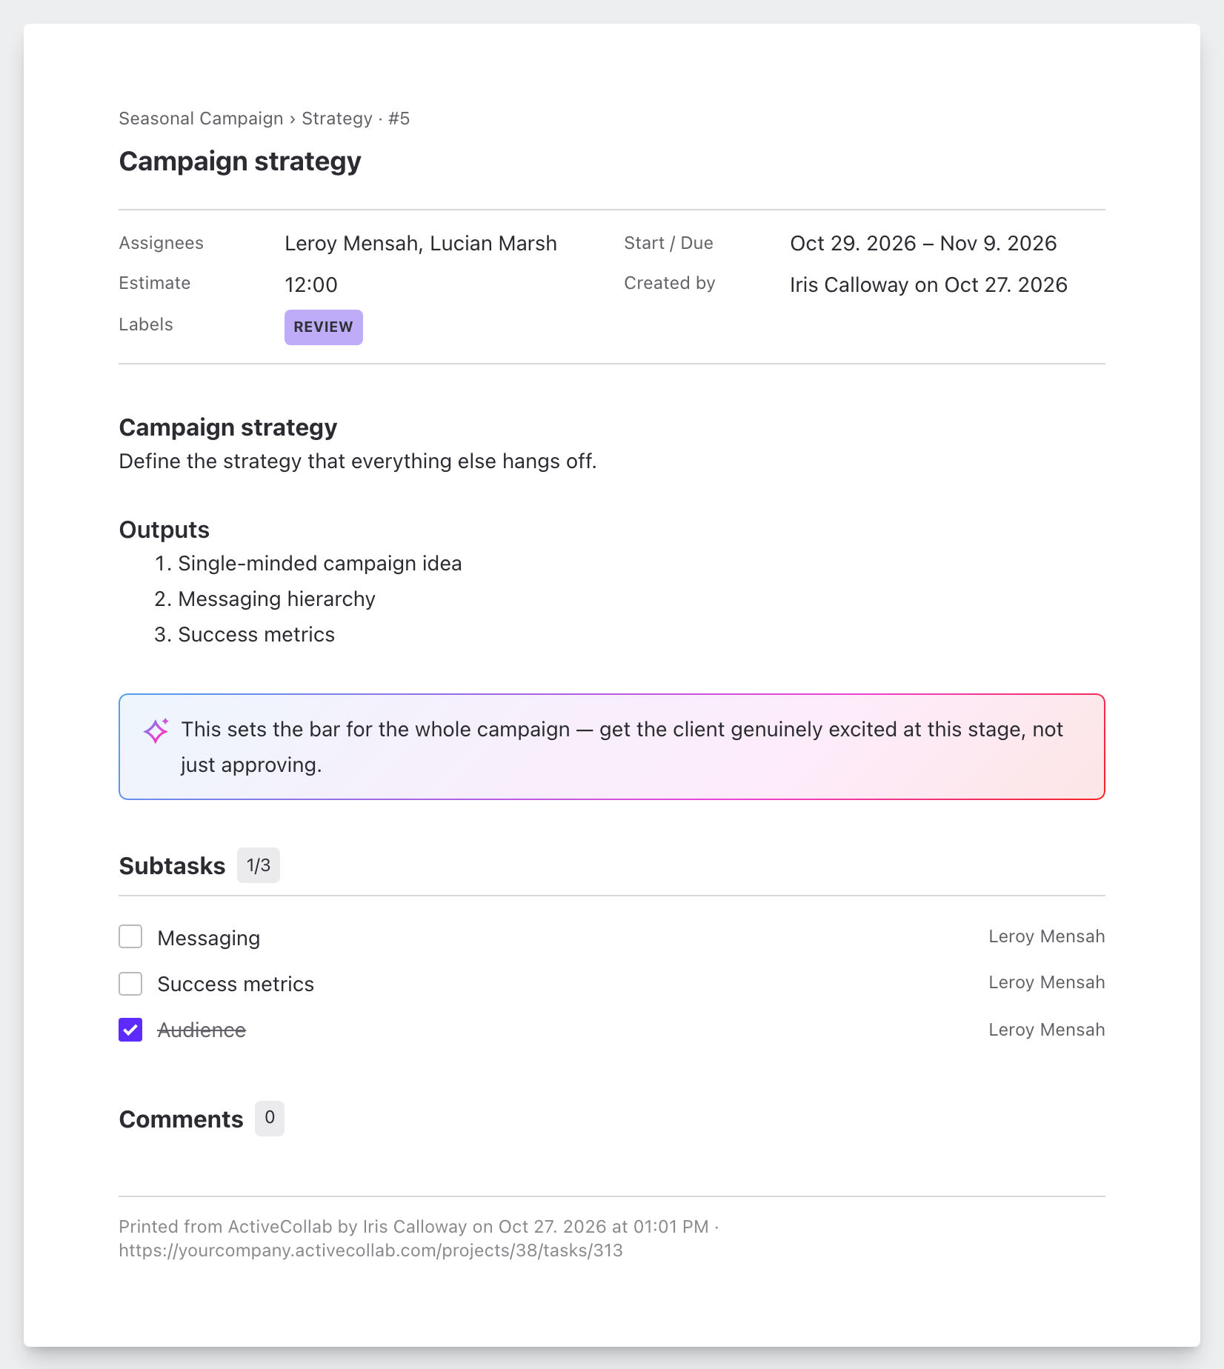Screen dimensions: 1224x1369
Task: Click the Campaign strategy page title
Action: point(240,161)
